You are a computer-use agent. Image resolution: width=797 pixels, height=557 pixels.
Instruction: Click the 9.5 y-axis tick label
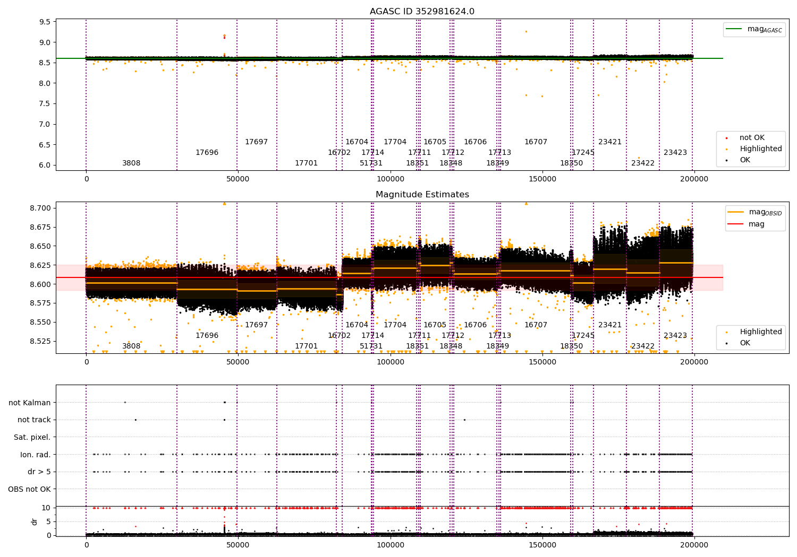tap(45, 22)
